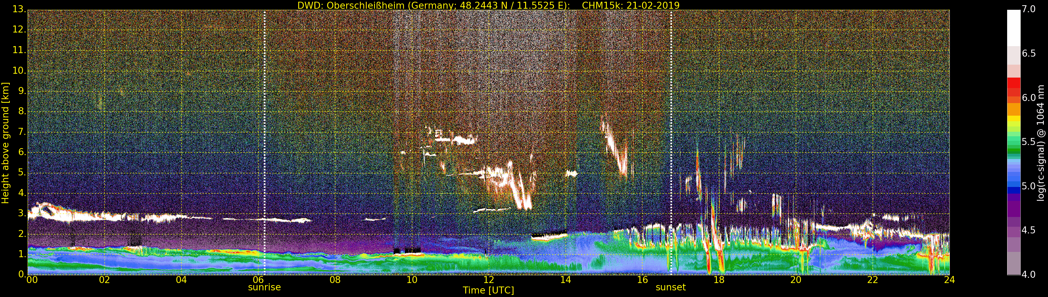Viewport: 1048px width, 297px height.
Task: Click the time axis tick label '24'
Action: point(949,280)
